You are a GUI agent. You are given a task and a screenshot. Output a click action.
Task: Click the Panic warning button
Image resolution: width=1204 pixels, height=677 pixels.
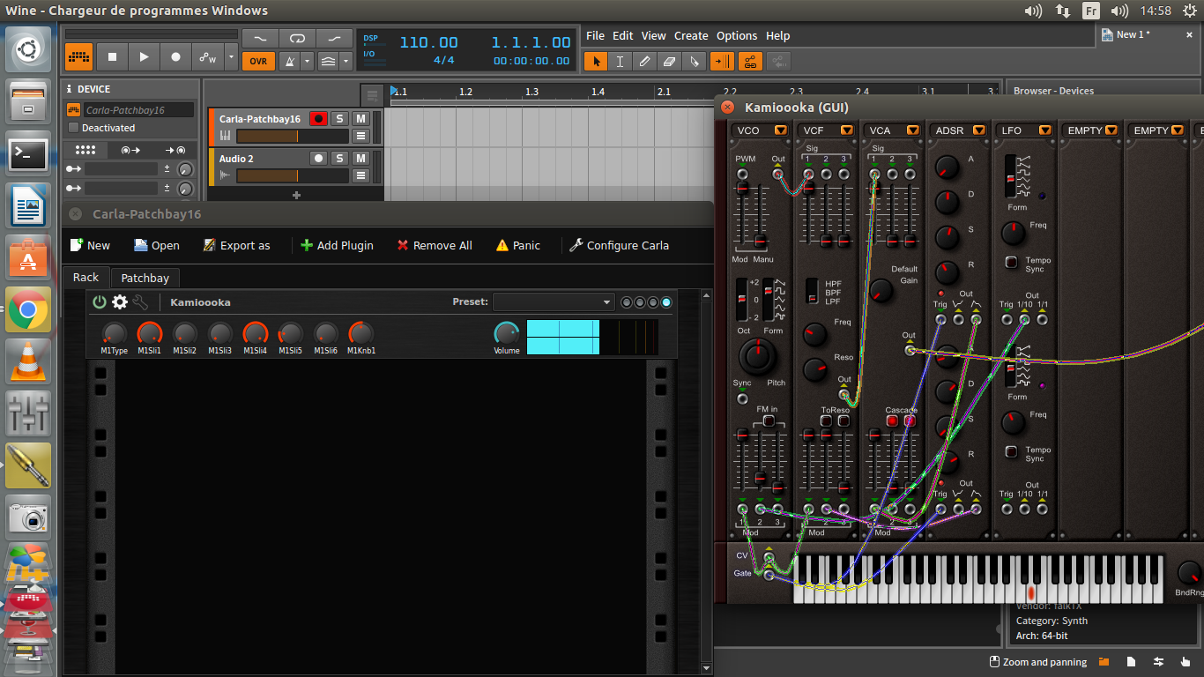coord(517,245)
